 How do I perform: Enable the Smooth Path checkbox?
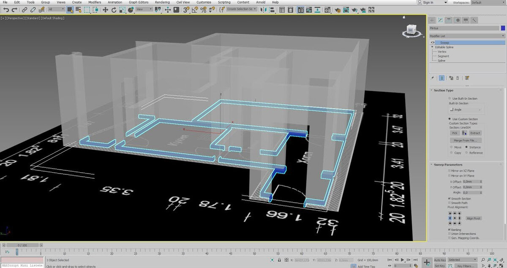point(449,203)
